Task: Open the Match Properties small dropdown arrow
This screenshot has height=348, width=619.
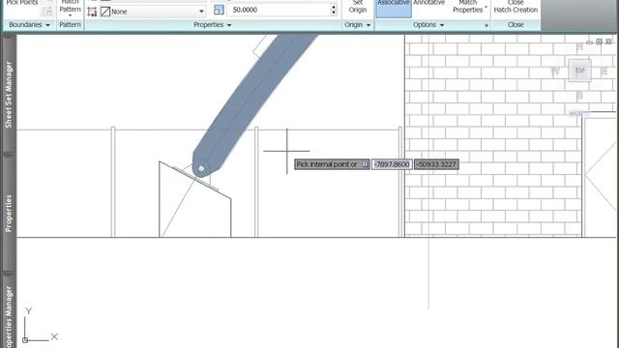Action: click(x=486, y=7)
